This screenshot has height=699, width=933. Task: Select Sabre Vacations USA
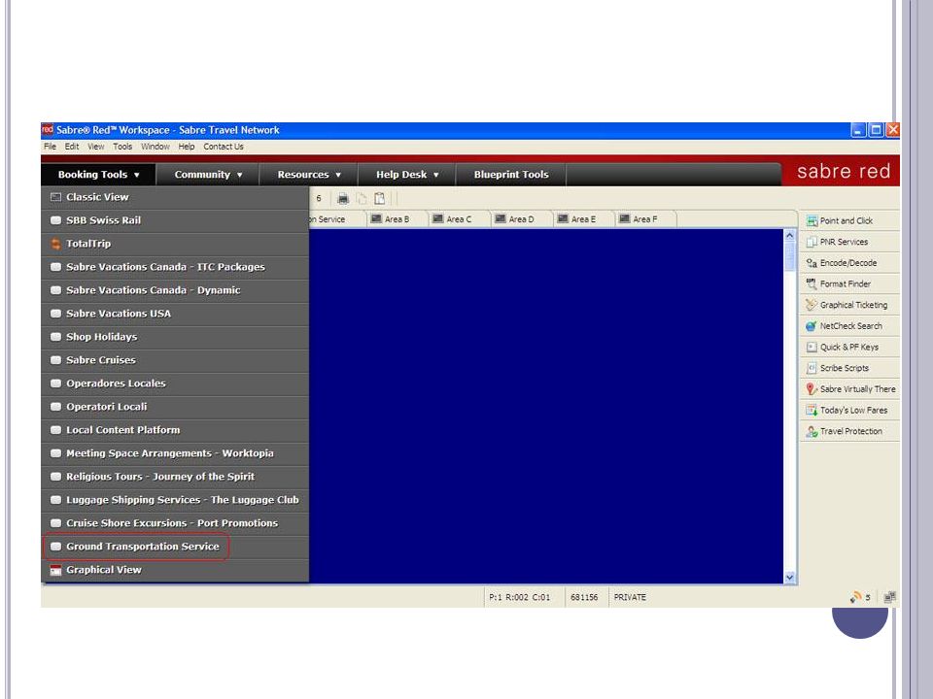176,314
